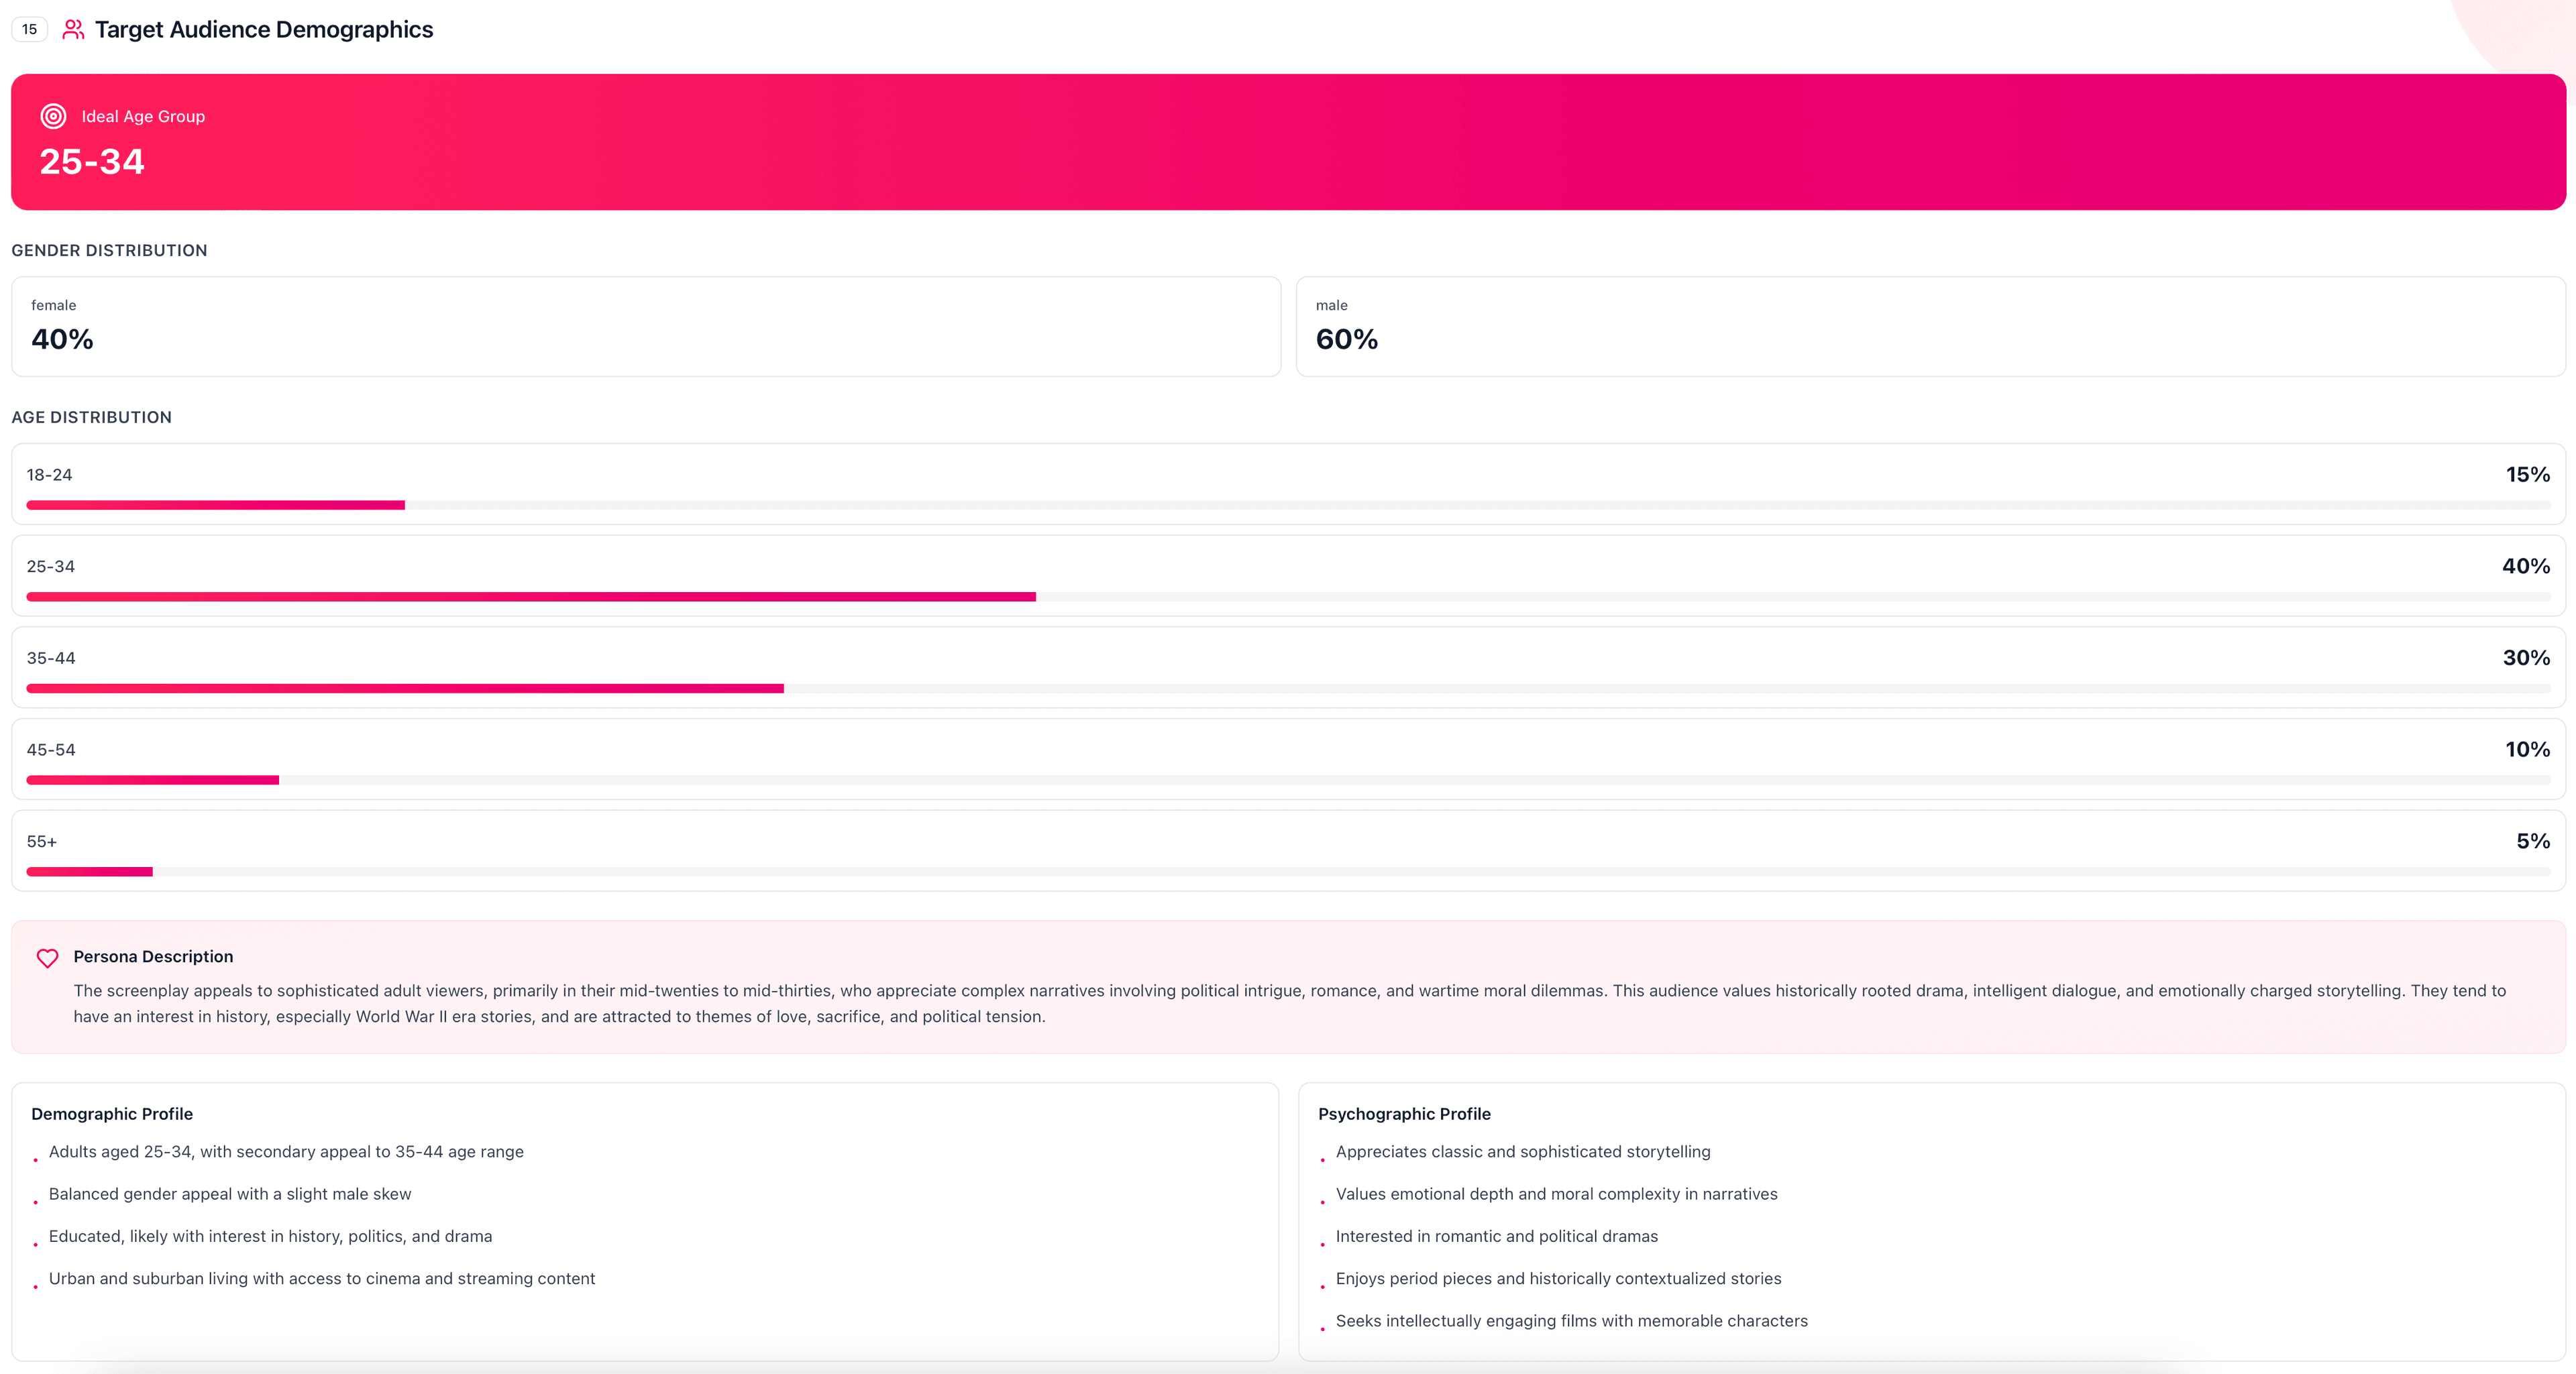Click the Ideal Age Group label
Screen dimensions: 2576x1374
pos(143,117)
